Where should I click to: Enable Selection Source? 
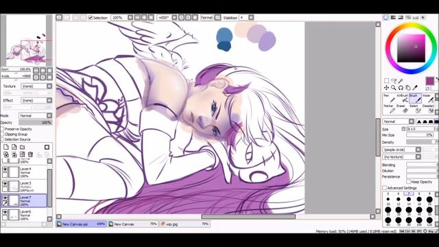click(2, 139)
